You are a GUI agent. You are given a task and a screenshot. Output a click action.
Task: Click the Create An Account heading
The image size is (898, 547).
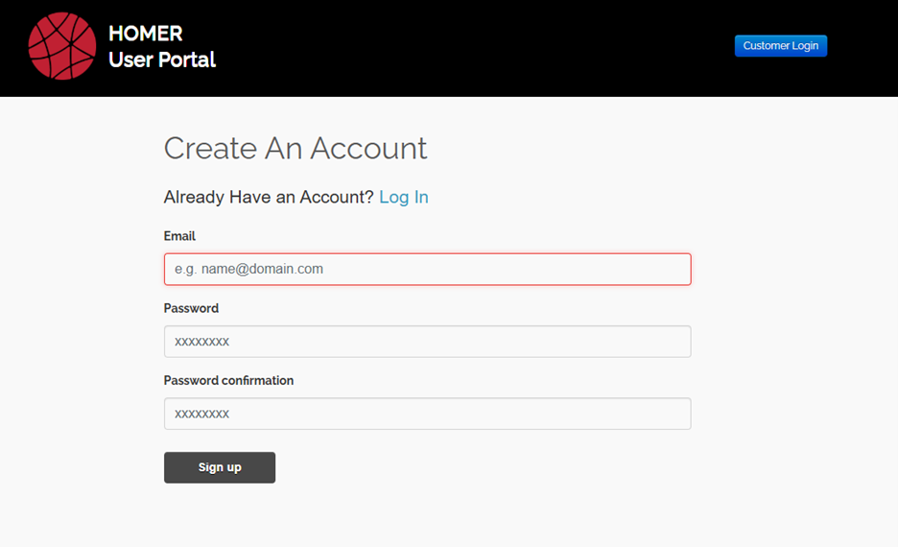point(295,149)
